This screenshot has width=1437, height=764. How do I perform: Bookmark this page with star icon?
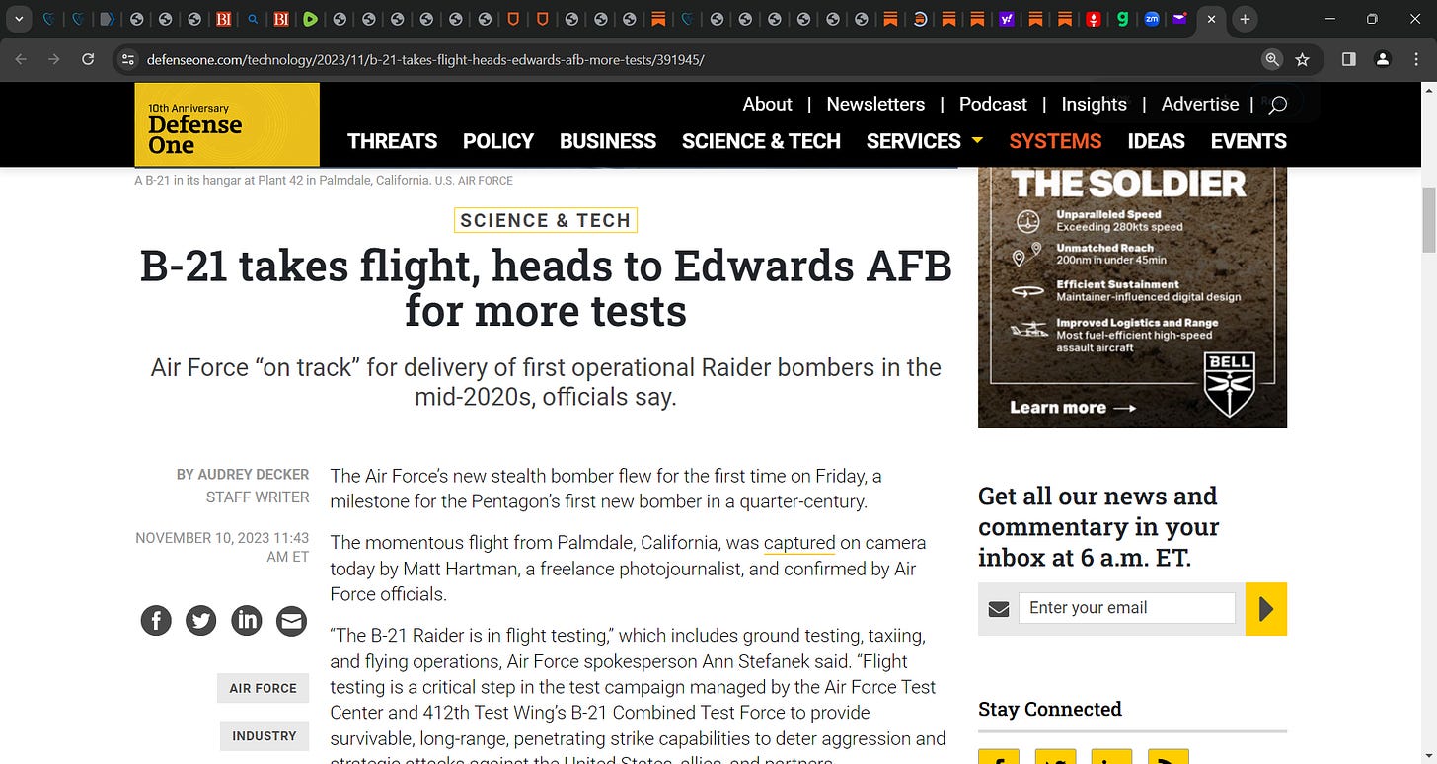pyautogui.click(x=1302, y=59)
